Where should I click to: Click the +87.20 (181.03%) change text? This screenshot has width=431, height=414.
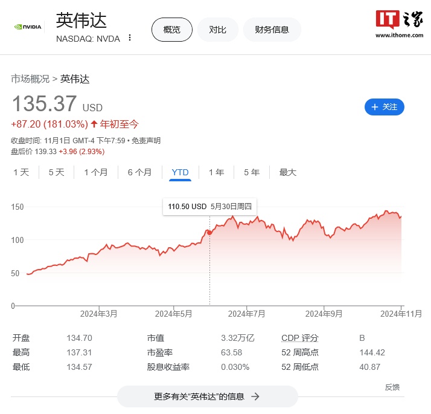click(49, 124)
